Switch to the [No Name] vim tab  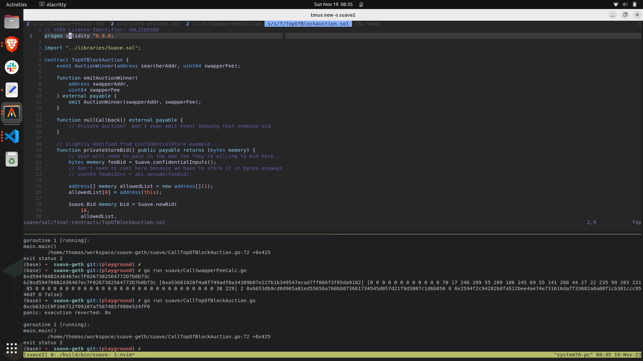pyautogui.click(x=368, y=24)
